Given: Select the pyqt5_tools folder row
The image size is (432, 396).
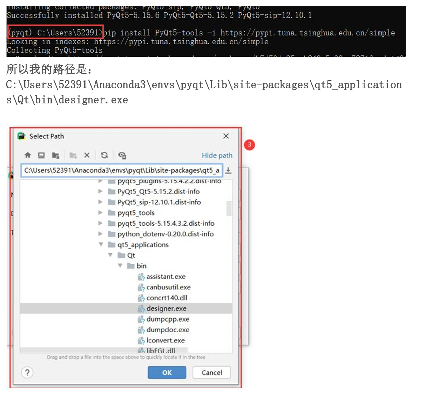Looking at the screenshot, I should coord(126,213).
